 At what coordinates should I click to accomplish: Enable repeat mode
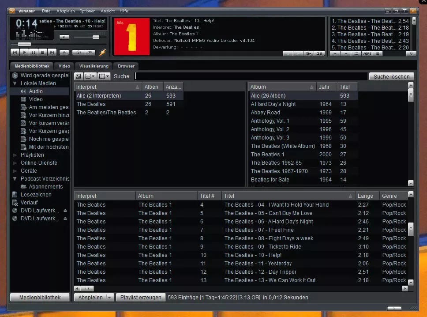[x=90, y=52]
